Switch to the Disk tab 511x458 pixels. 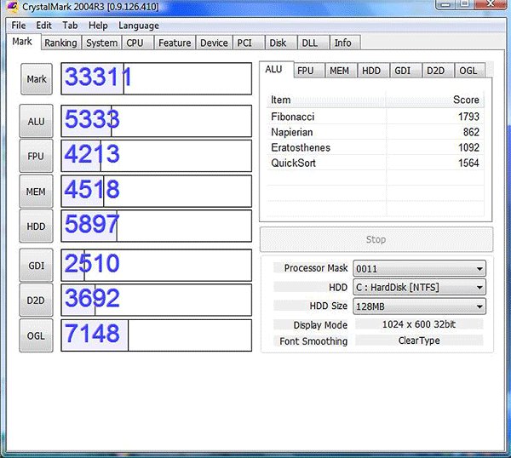(280, 43)
